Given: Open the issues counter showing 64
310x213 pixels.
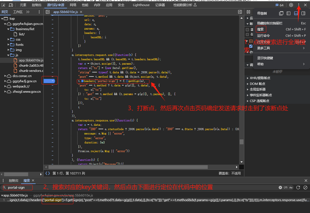Looking at the screenshot, I should 279,5.
